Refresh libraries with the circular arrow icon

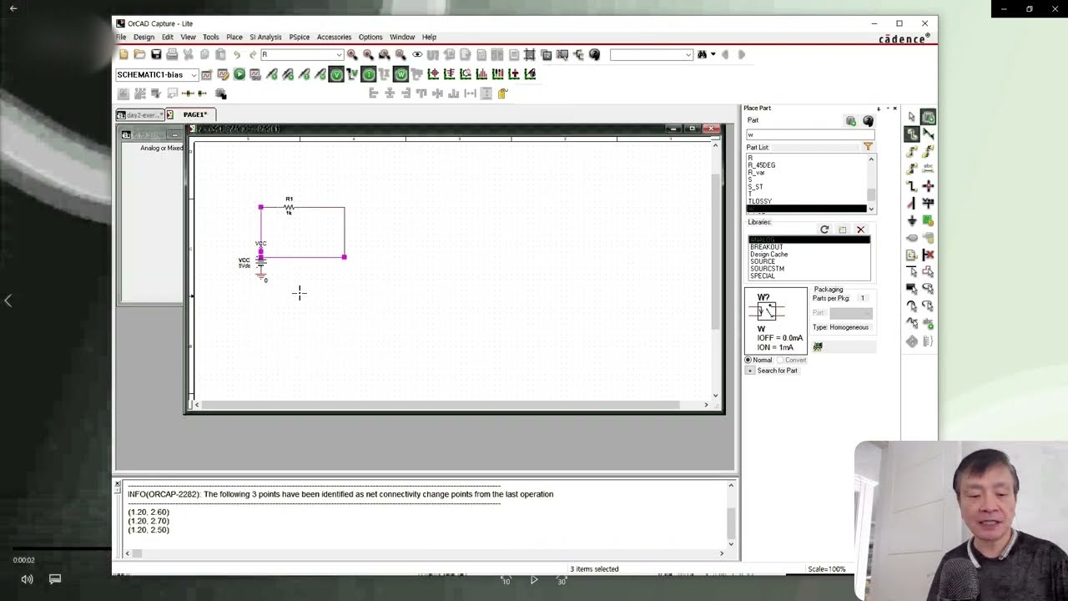point(824,230)
